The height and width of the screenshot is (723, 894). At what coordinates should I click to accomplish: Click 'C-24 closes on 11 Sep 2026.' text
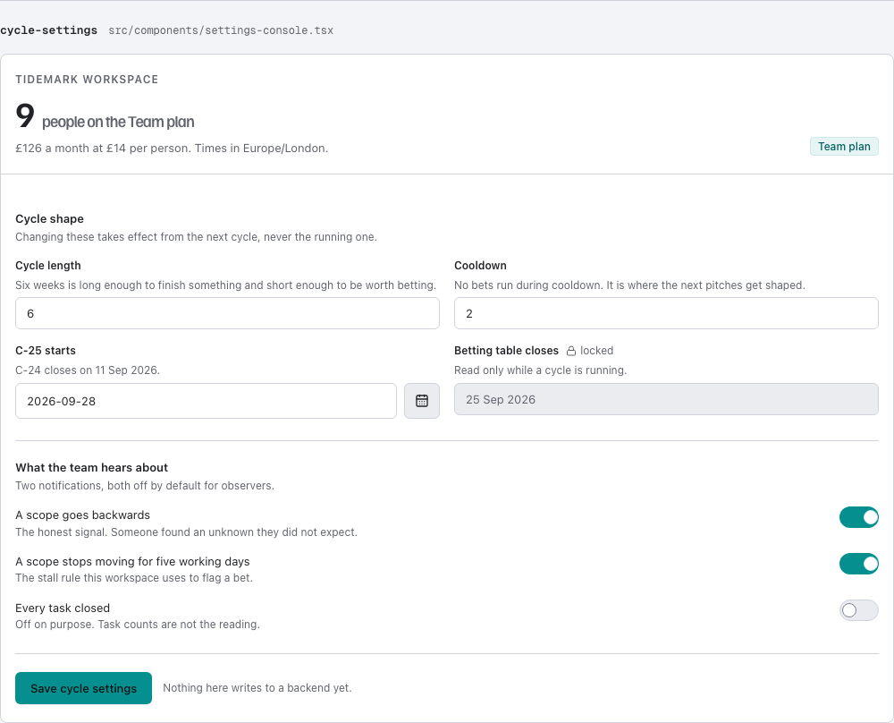[88, 370]
